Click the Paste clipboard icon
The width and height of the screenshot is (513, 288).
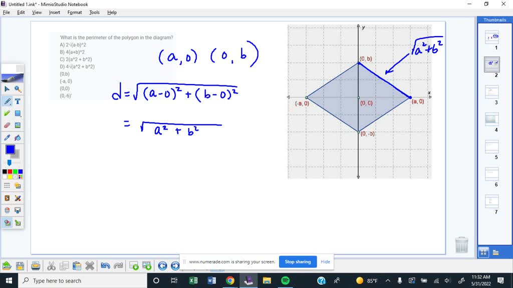click(77, 266)
